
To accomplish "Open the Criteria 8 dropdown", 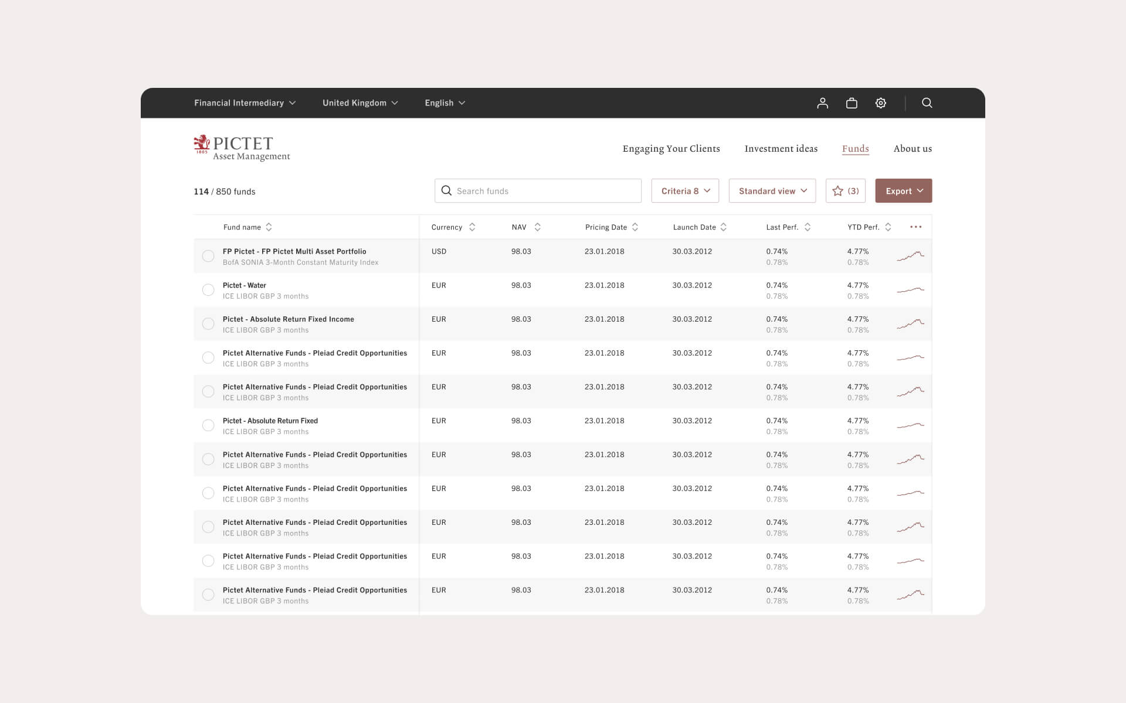I will click(x=685, y=191).
